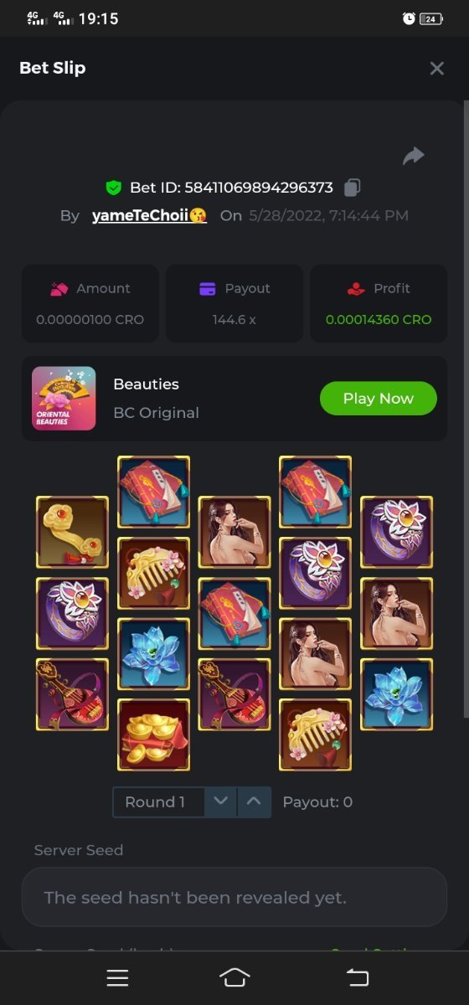Tap the golden ruyi scepter symbol
Image resolution: width=469 pixels, height=1005 pixels.
[72, 532]
